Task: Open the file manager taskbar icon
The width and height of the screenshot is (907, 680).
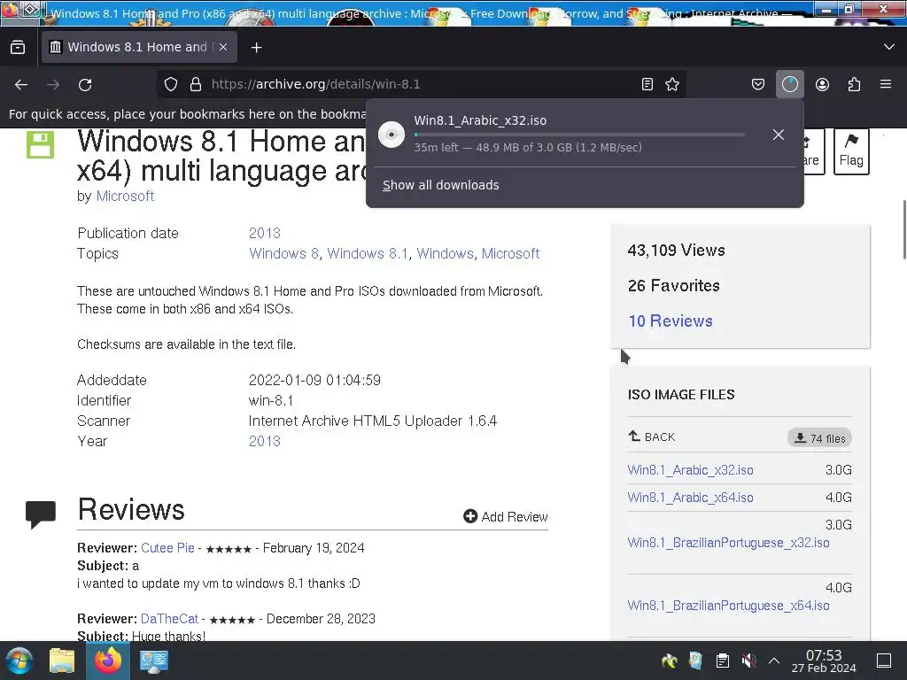Action: pos(62,661)
